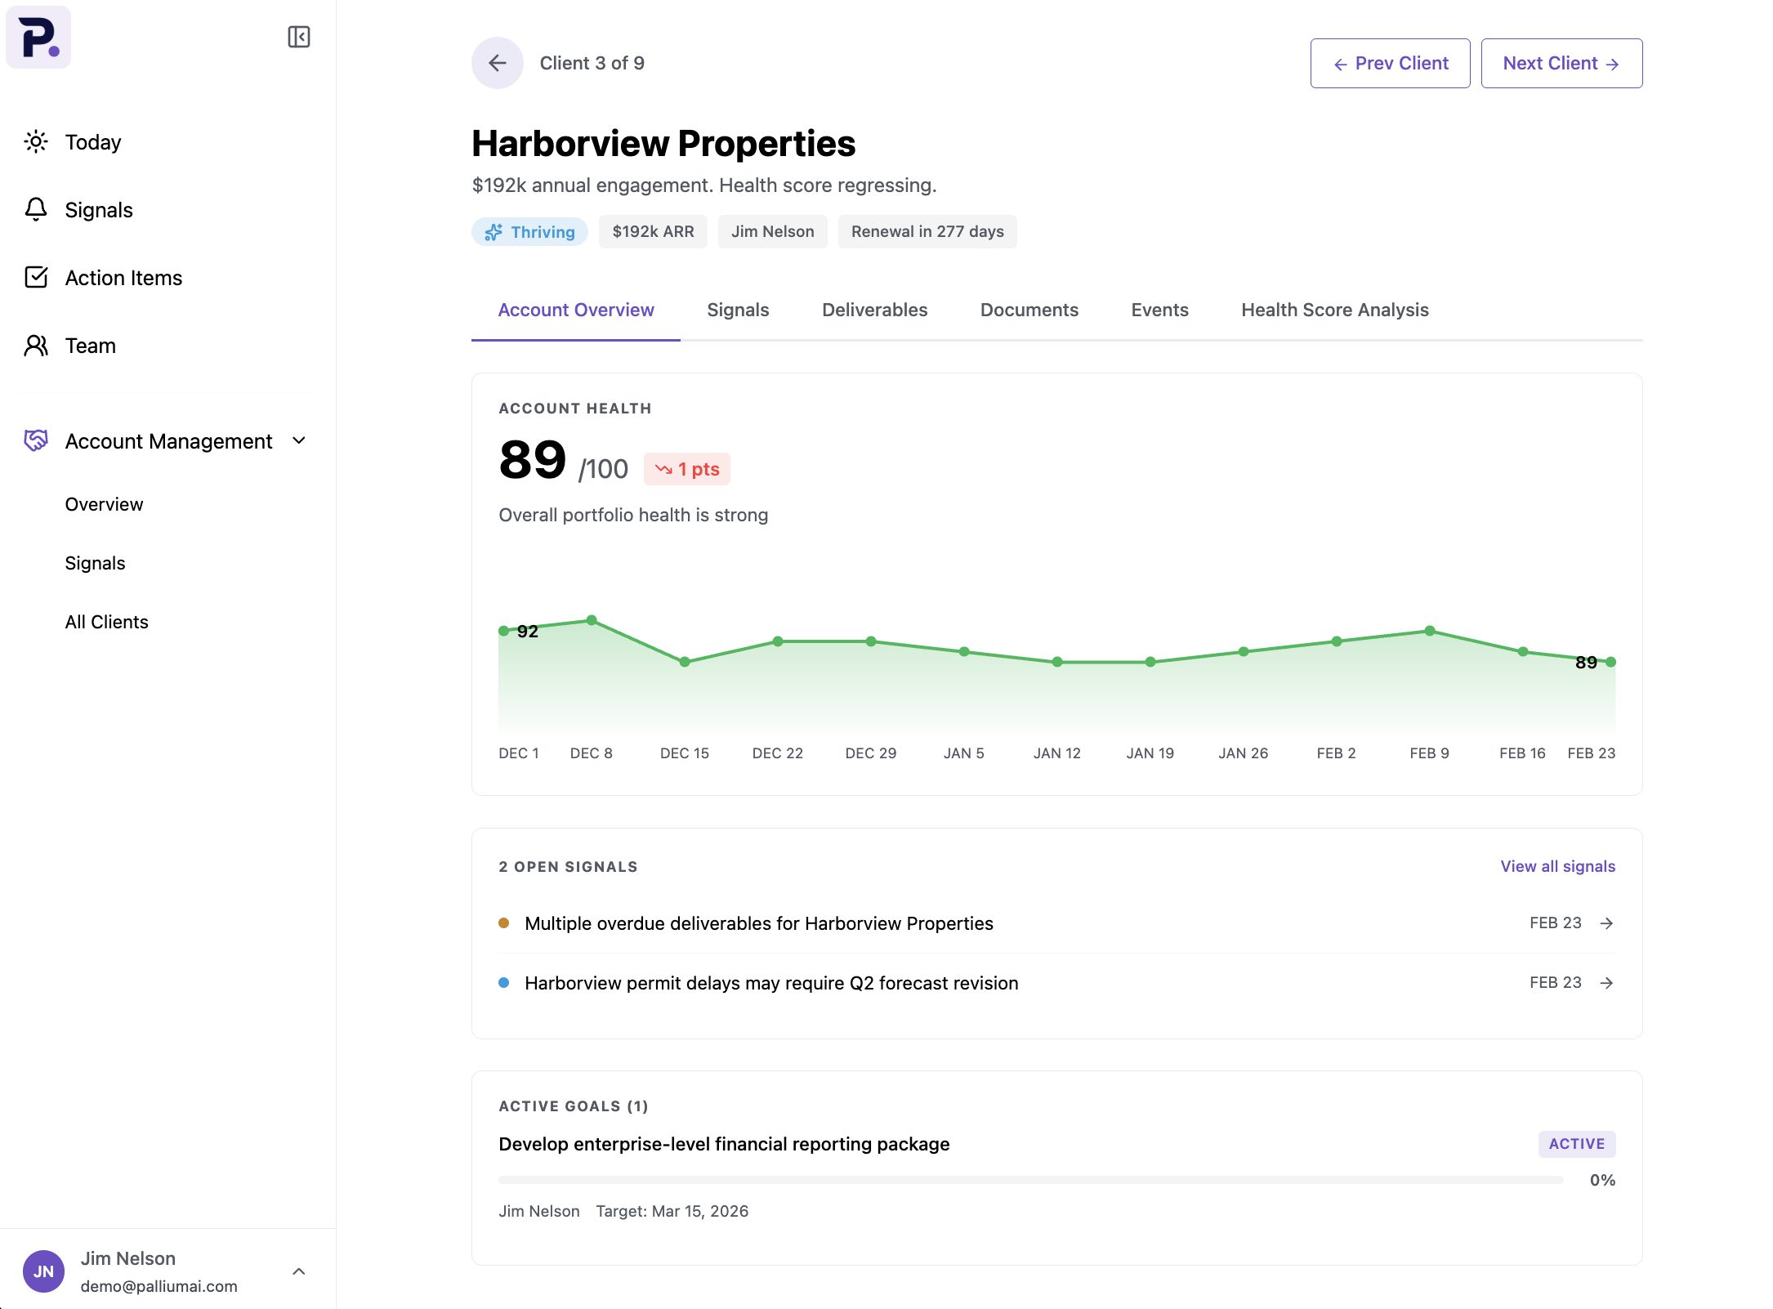Click the Palliumai logo icon
1773x1309 pixels.
tap(38, 38)
